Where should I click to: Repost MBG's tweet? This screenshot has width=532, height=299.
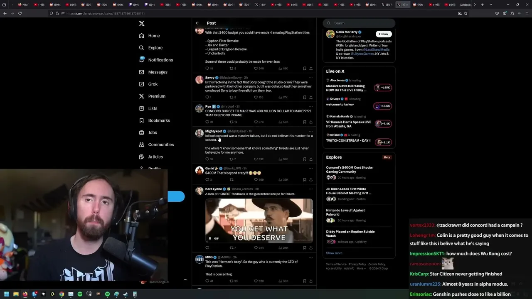(x=232, y=281)
